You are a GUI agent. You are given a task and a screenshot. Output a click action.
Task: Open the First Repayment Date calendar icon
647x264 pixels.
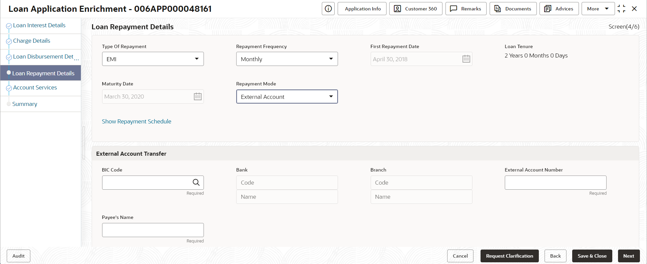coord(466,59)
